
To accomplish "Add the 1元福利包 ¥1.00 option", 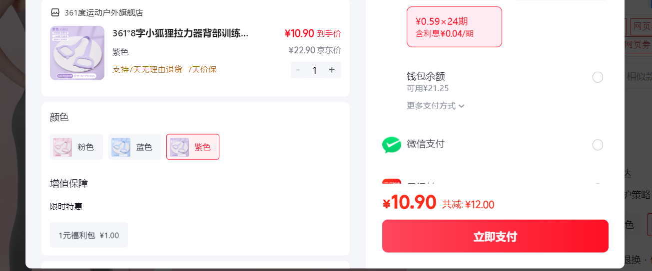I will click(89, 235).
